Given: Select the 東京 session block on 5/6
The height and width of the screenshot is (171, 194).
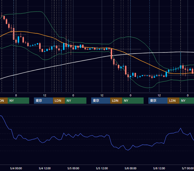Looking at the screenshot, I should click(158, 101).
